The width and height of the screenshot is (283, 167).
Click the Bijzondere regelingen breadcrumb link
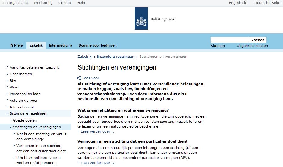click(115, 57)
